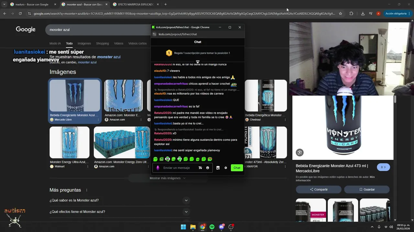This screenshot has width=414, height=232.
Task: Open the Windows Start menu
Action: pyautogui.click(x=183, y=227)
